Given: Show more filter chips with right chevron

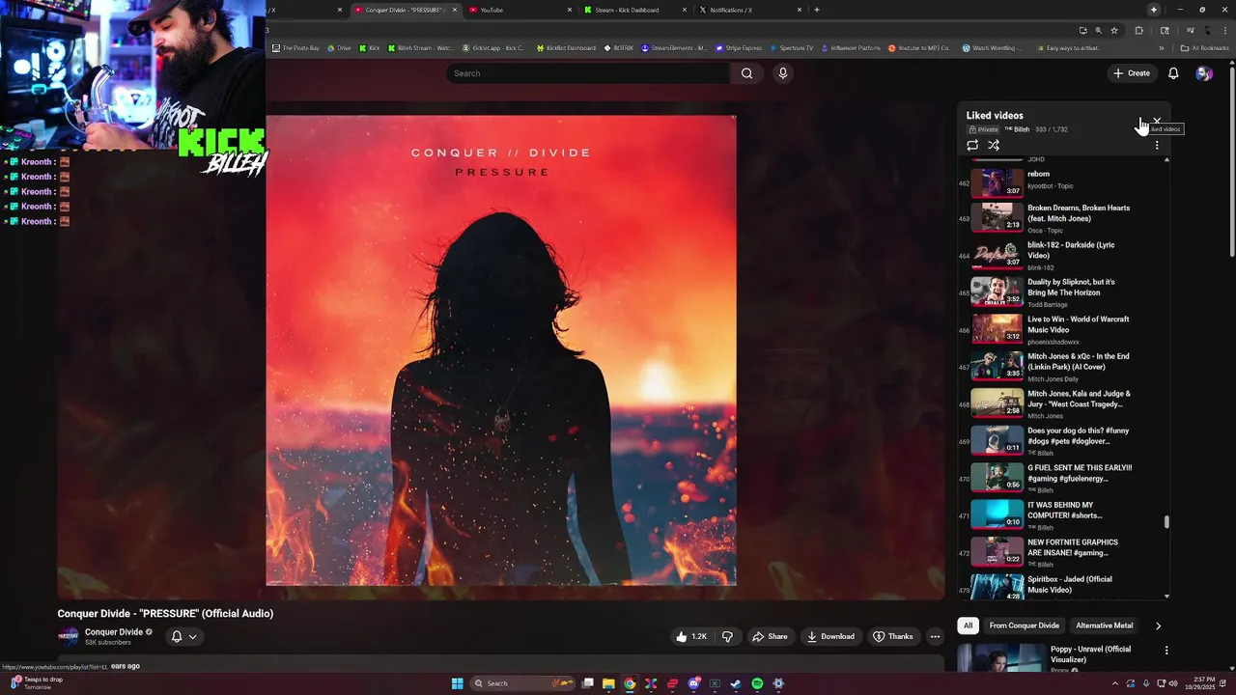Looking at the screenshot, I should [x=1158, y=625].
